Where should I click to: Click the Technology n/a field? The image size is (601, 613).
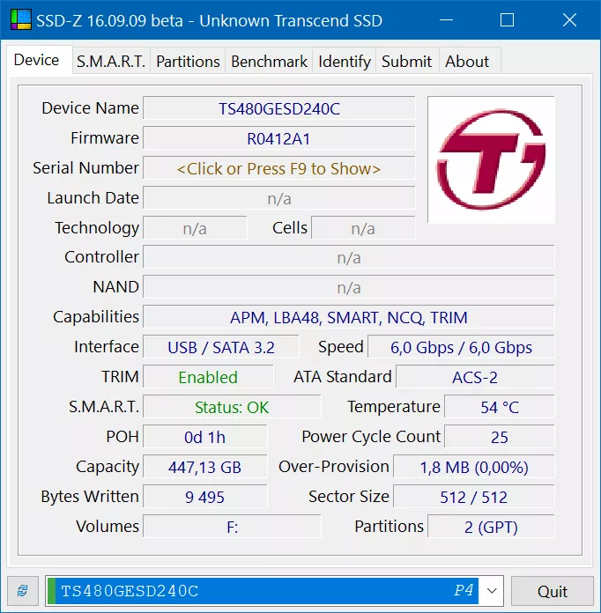point(195,228)
